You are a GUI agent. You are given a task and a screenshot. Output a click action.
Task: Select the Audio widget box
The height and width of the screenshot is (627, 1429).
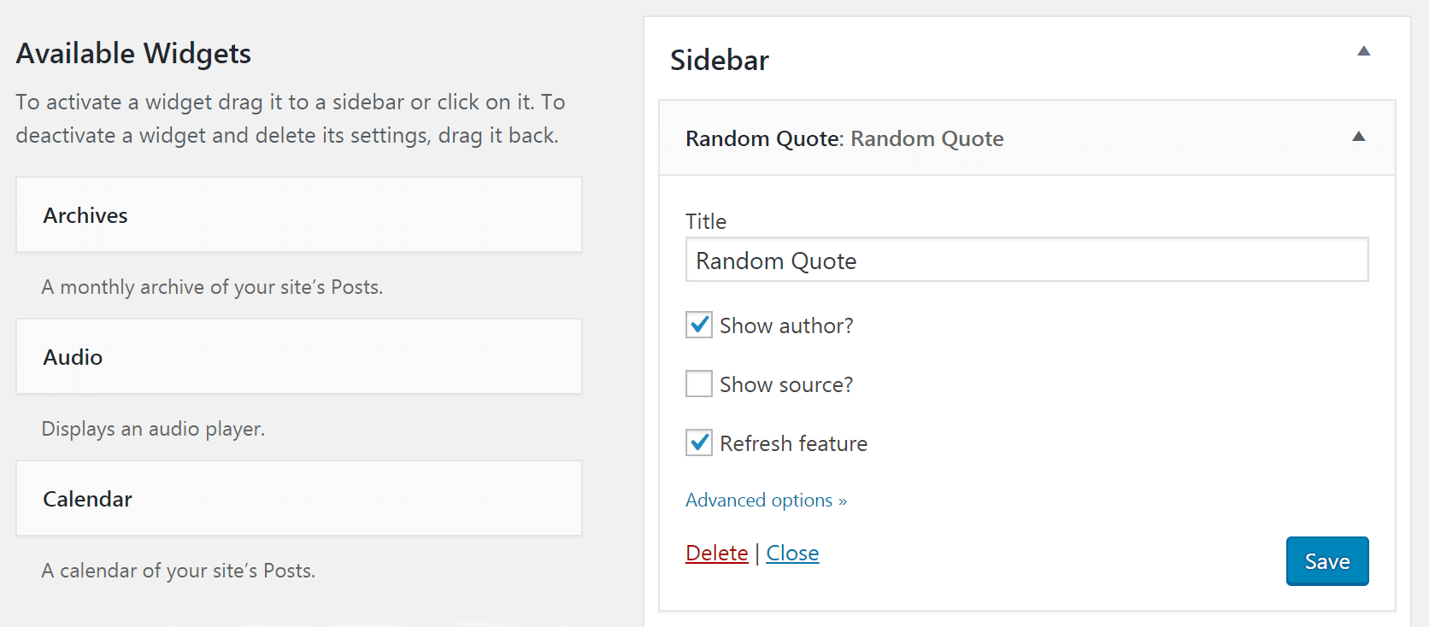[x=299, y=357]
